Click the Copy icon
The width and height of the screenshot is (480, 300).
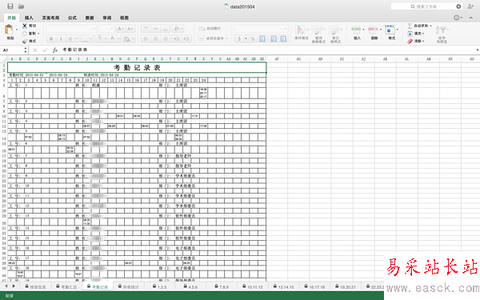pos(25,34)
